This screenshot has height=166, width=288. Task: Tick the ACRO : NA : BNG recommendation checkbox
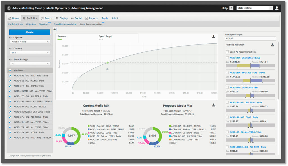coord(227,73)
